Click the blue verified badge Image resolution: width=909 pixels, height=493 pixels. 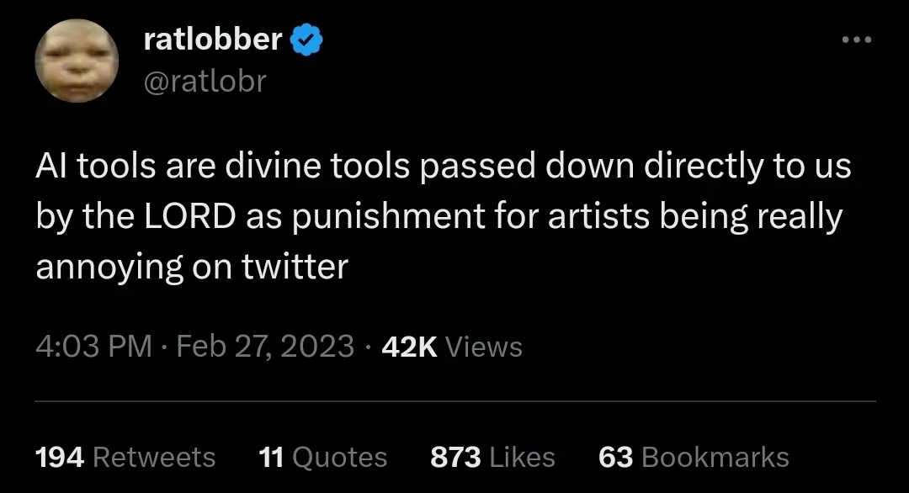tap(306, 40)
